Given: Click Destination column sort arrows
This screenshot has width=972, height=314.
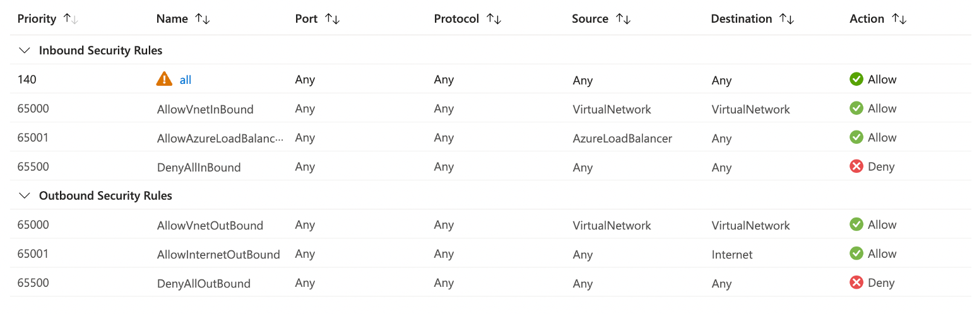Looking at the screenshot, I should [x=786, y=19].
